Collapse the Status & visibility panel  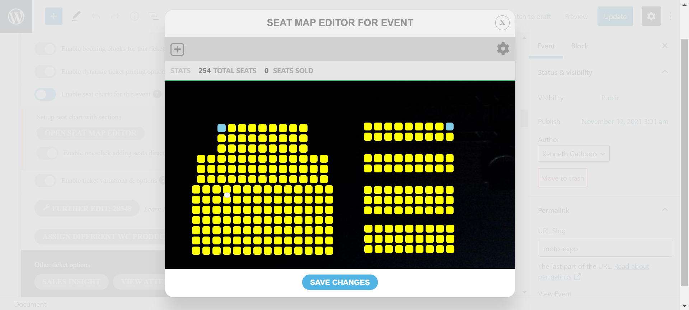(x=665, y=72)
